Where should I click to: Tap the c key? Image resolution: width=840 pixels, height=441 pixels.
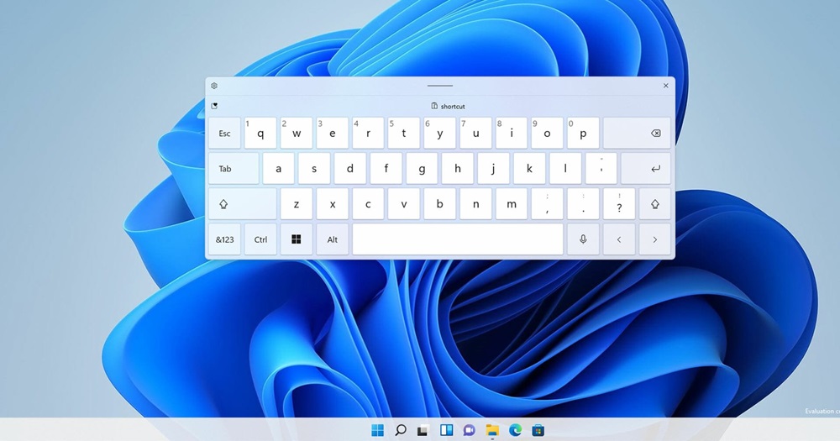pos(368,204)
